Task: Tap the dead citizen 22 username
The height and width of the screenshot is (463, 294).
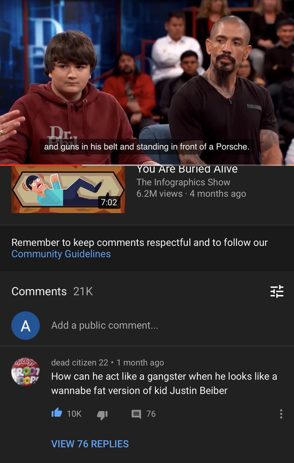Action: [x=79, y=362]
